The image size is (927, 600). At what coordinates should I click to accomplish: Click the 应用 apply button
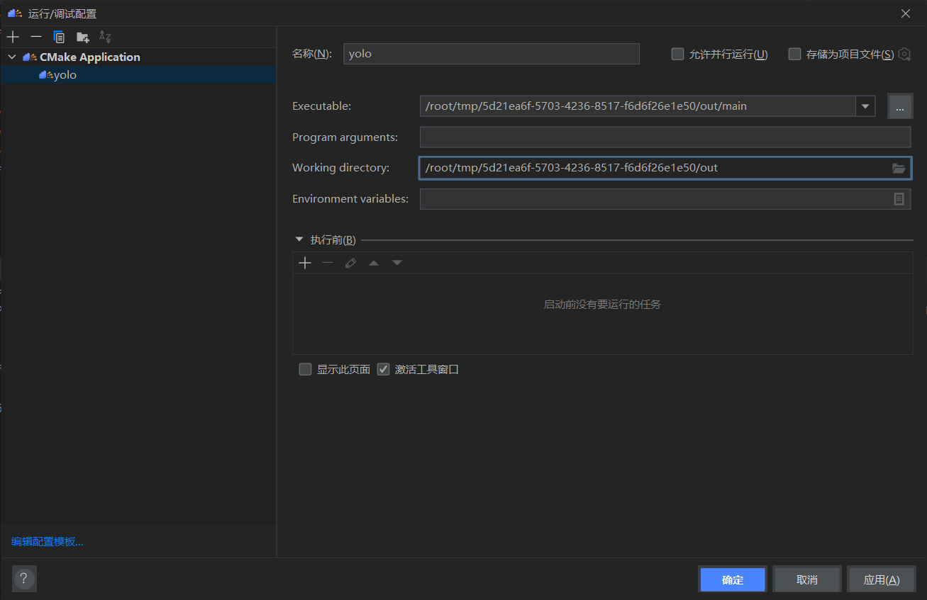[x=882, y=579]
